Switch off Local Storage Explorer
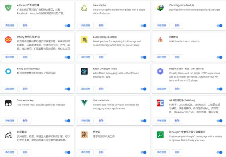 [143, 57]
